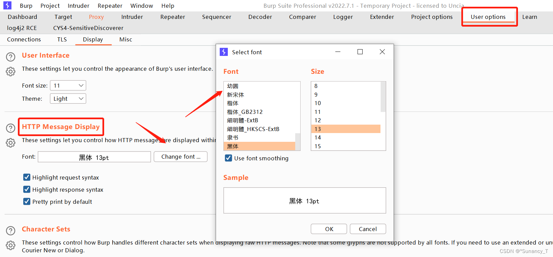Switch to TLS sub-tab
The width and height of the screenshot is (553, 257).
point(62,39)
